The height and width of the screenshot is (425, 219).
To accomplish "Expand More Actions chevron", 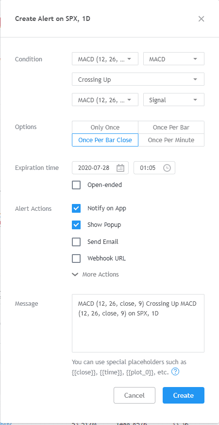I will (75, 274).
